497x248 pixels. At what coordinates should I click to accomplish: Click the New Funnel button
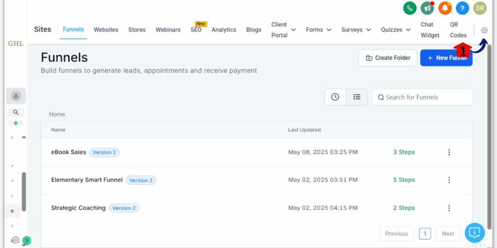[447, 58]
